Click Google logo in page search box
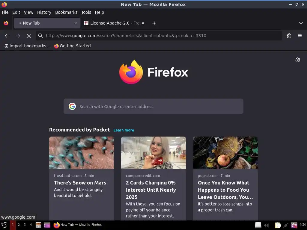Screen dimensions: 307x230 coord(72,106)
